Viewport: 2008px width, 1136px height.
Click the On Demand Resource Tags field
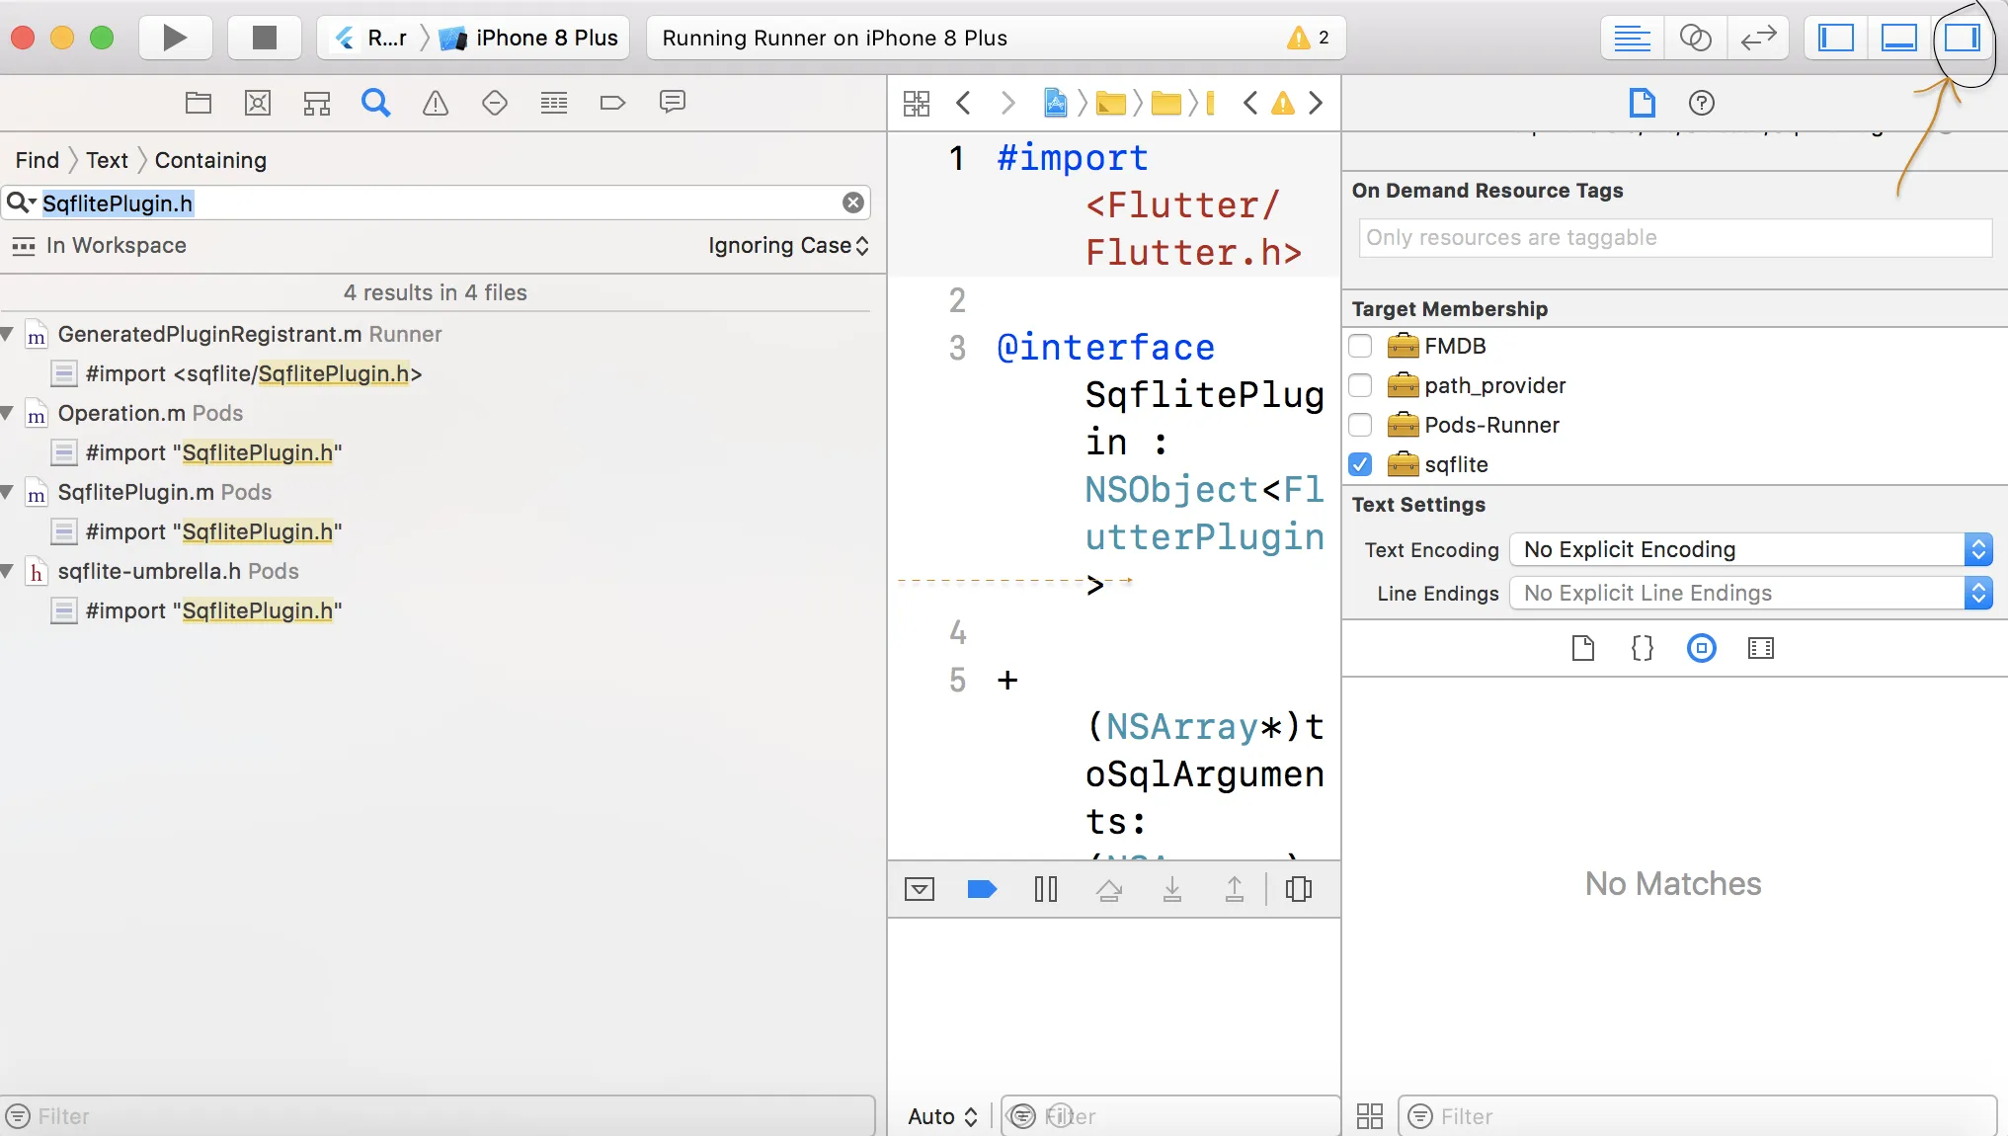pos(1674,237)
